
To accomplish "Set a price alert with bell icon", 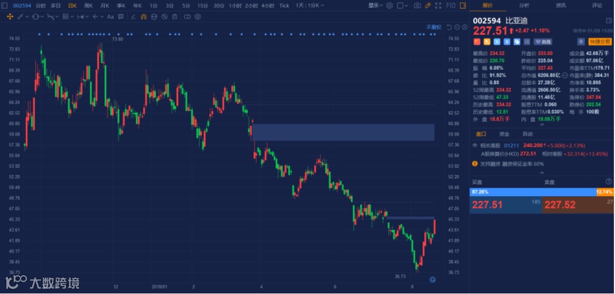I will pos(581,42).
